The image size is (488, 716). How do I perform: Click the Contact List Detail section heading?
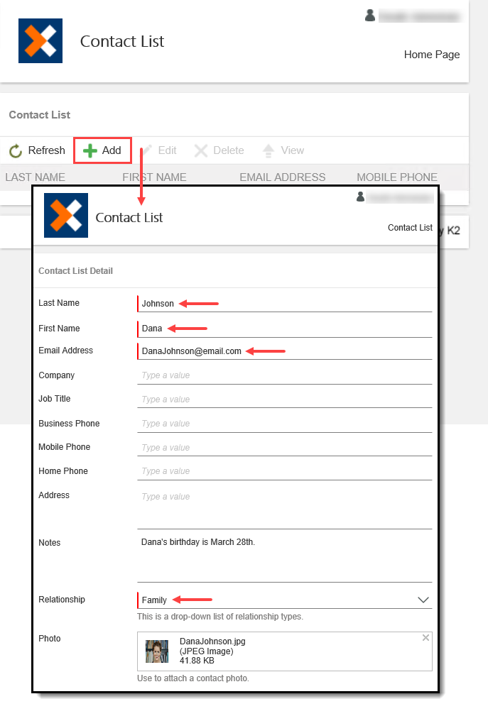75,271
